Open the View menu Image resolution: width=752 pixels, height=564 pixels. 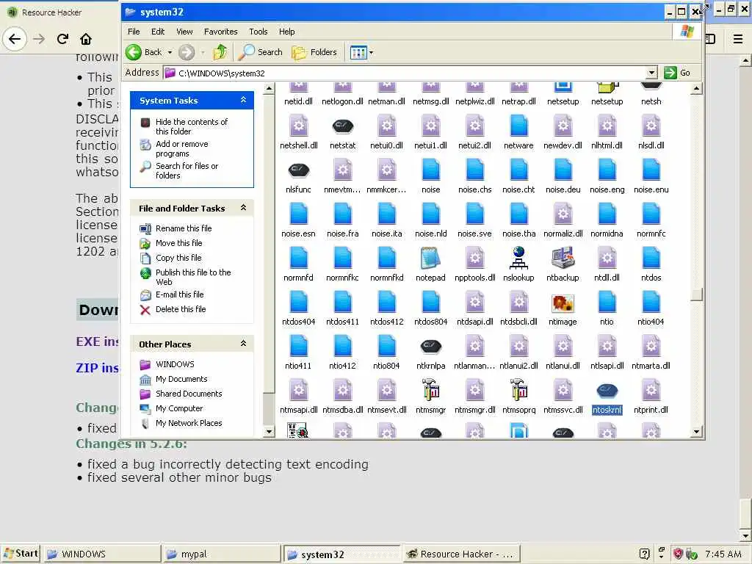tap(184, 32)
